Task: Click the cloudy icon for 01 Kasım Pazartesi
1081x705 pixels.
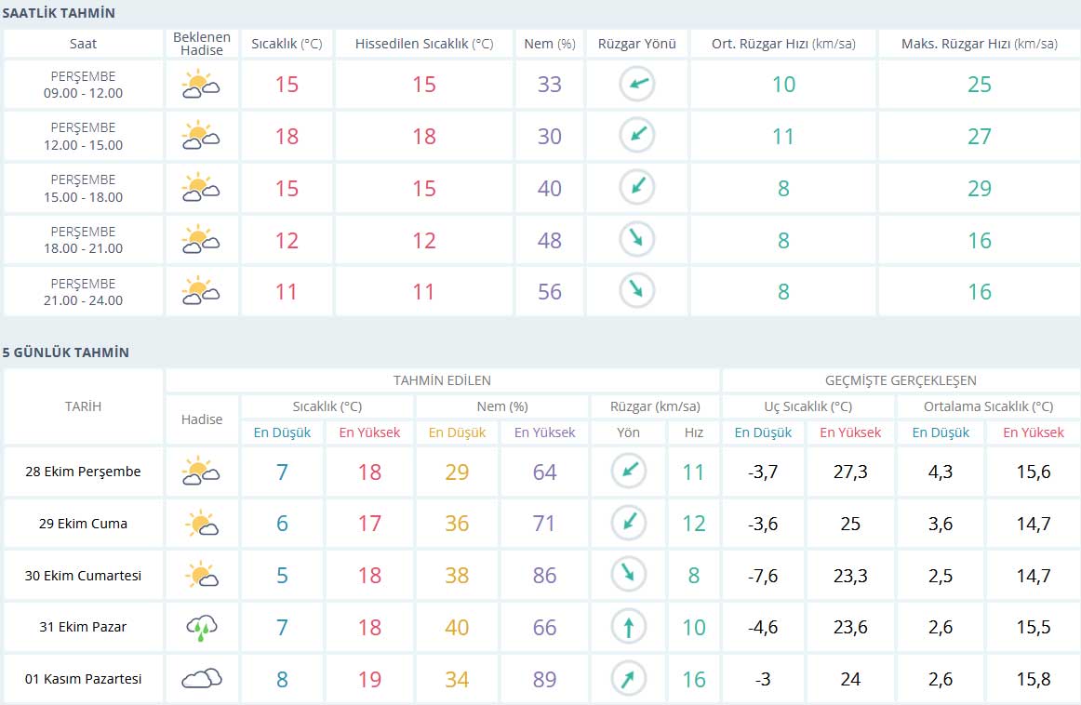Action: pyautogui.click(x=201, y=679)
